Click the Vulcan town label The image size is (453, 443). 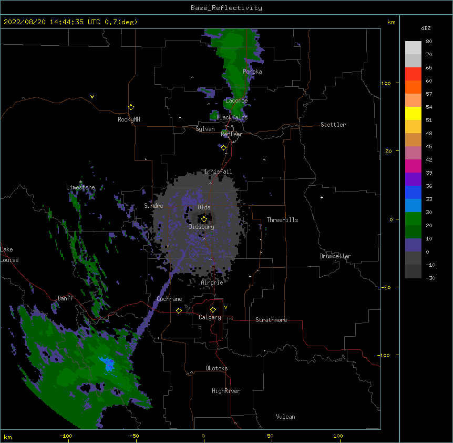285,417
